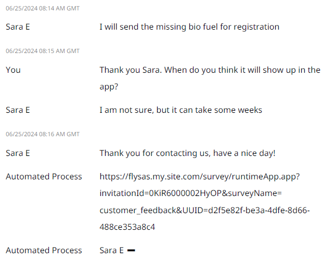Image resolution: width=321 pixels, height=261 pixels.
Task: Open the flysas survey link
Action: click(199, 177)
